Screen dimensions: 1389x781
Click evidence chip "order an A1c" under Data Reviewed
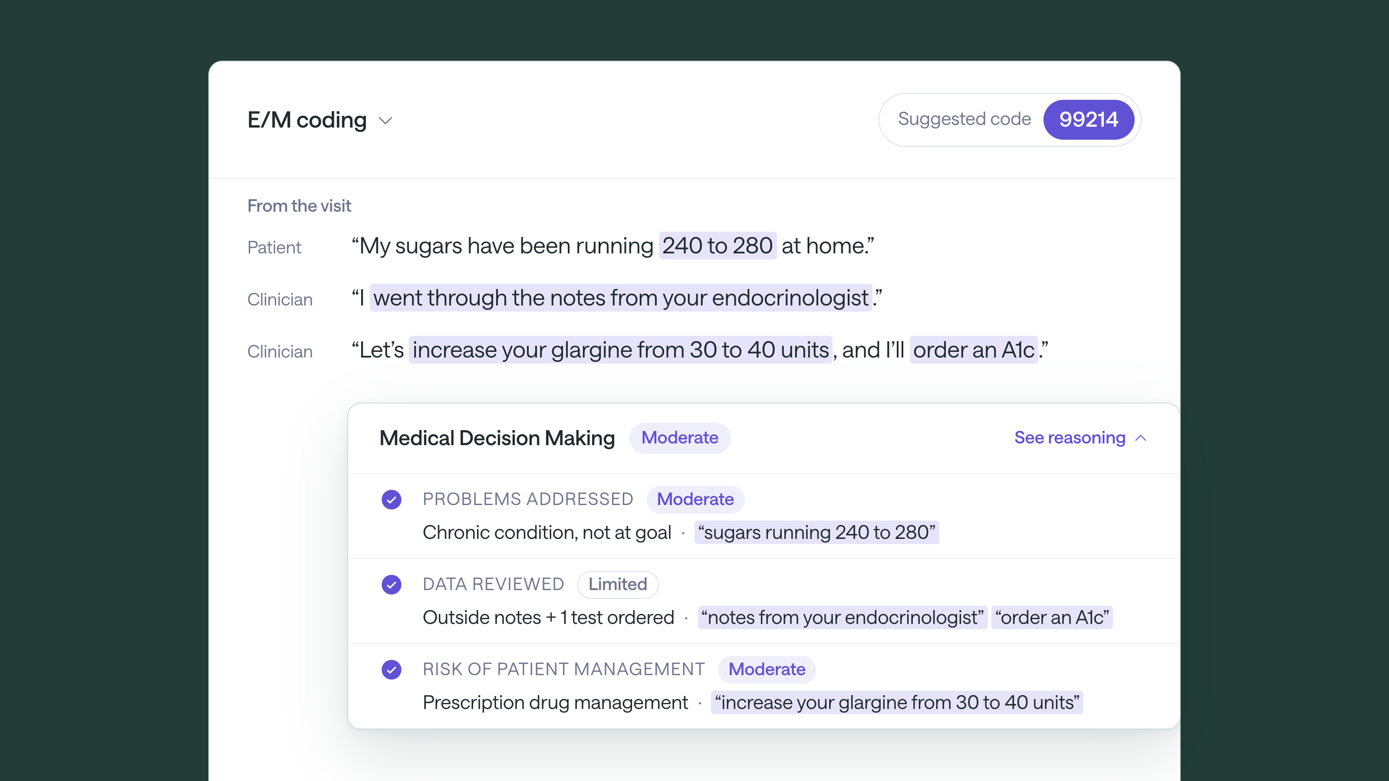pyautogui.click(x=1051, y=618)
